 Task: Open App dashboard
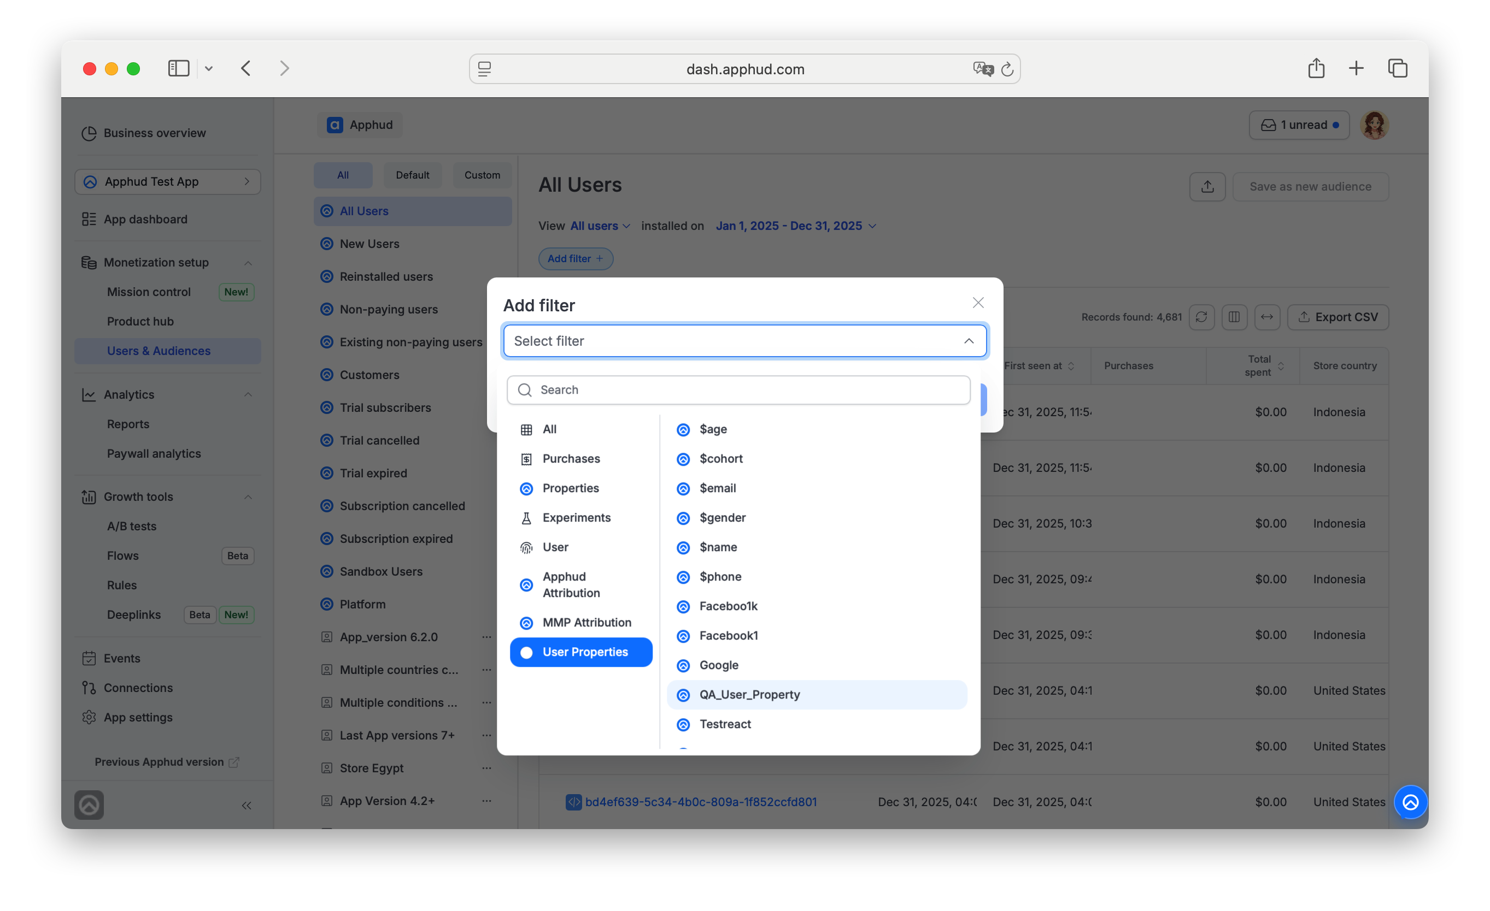(x=167, y=220)
